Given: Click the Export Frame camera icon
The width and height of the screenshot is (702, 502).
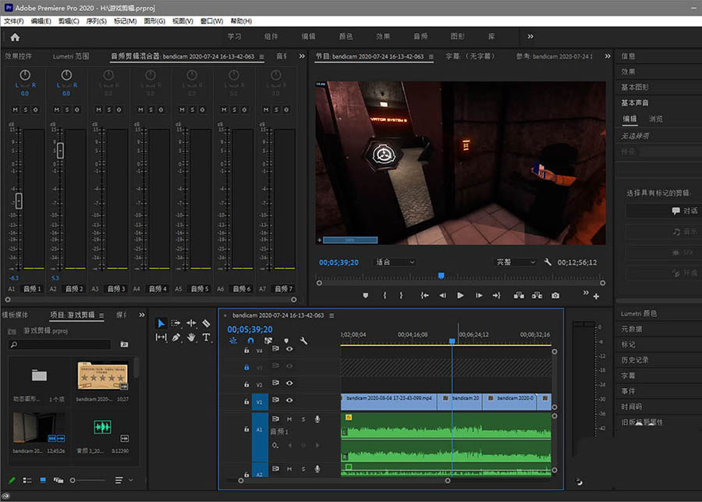Looking at the screenshot, I should coord(555,296).
